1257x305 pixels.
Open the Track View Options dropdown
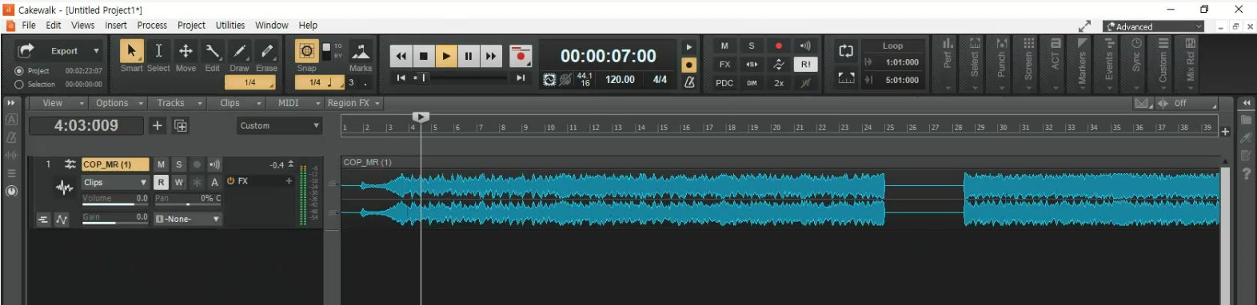pos(118,103)
